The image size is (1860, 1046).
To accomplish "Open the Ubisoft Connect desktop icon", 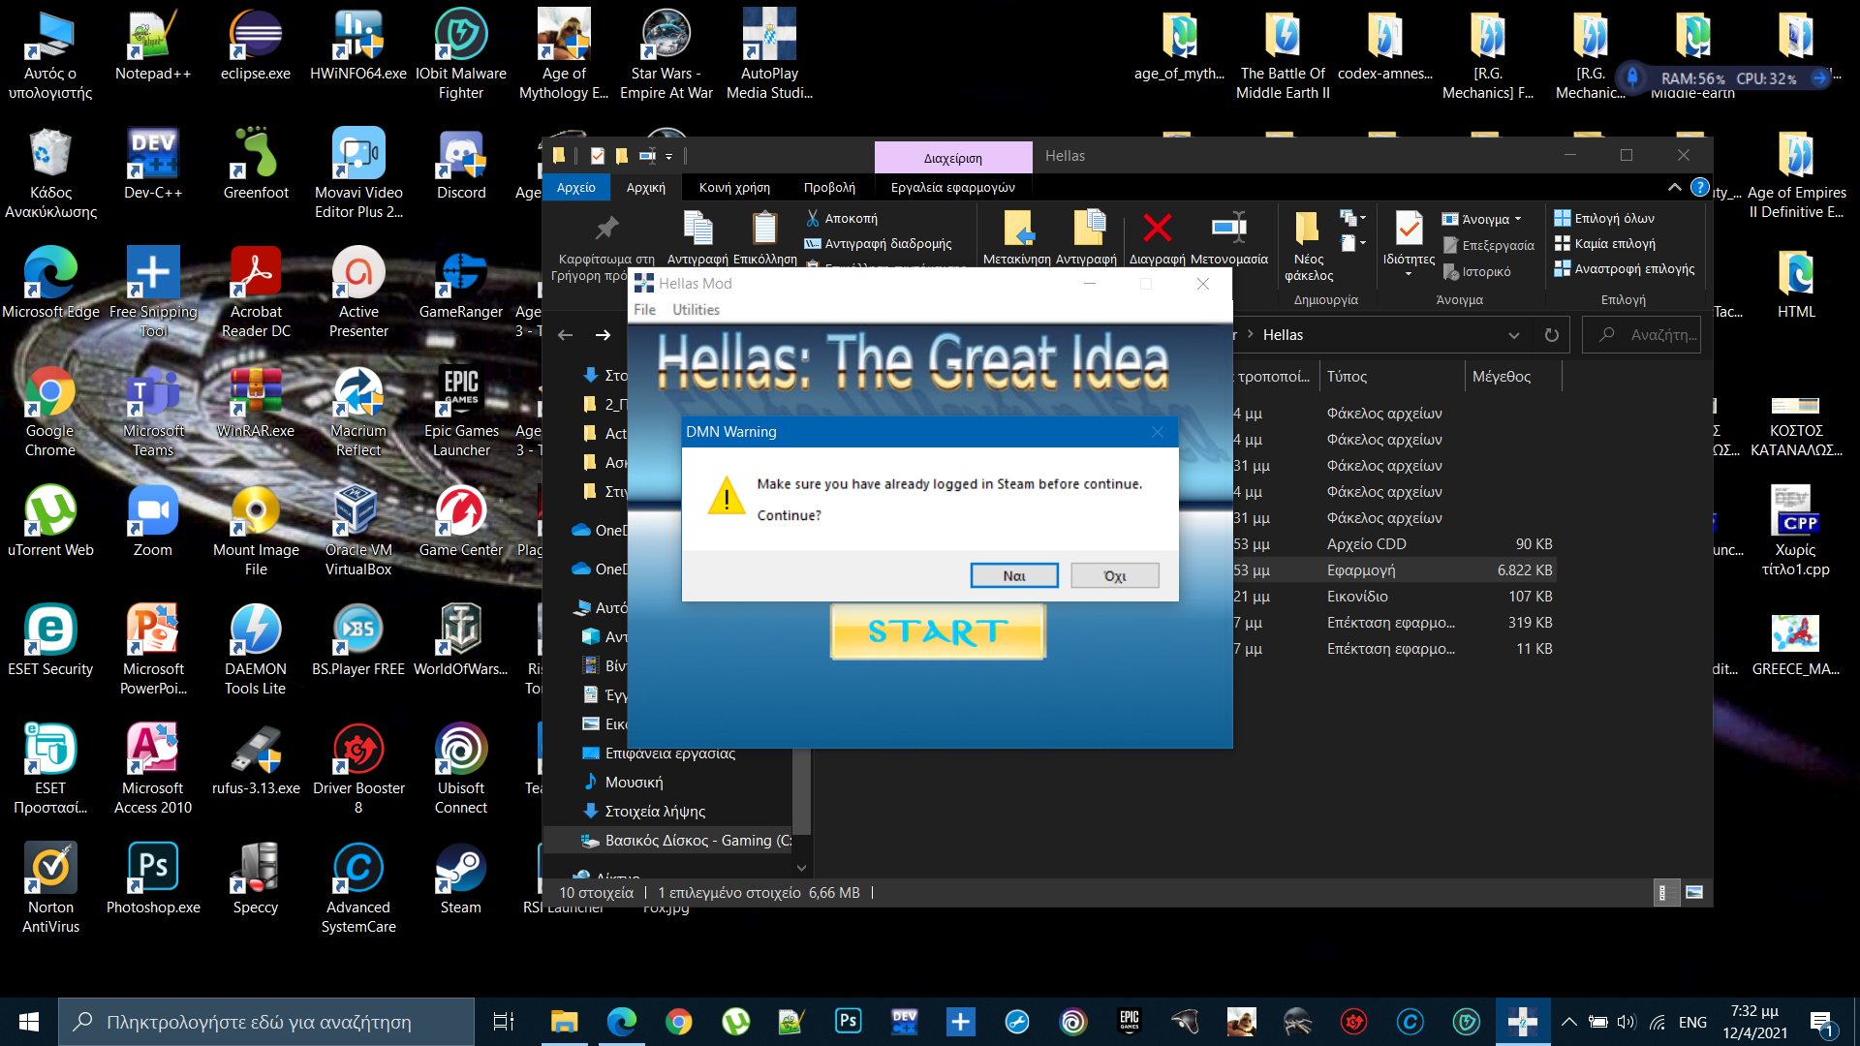I will pyautogui.click(x=461, y=769).
